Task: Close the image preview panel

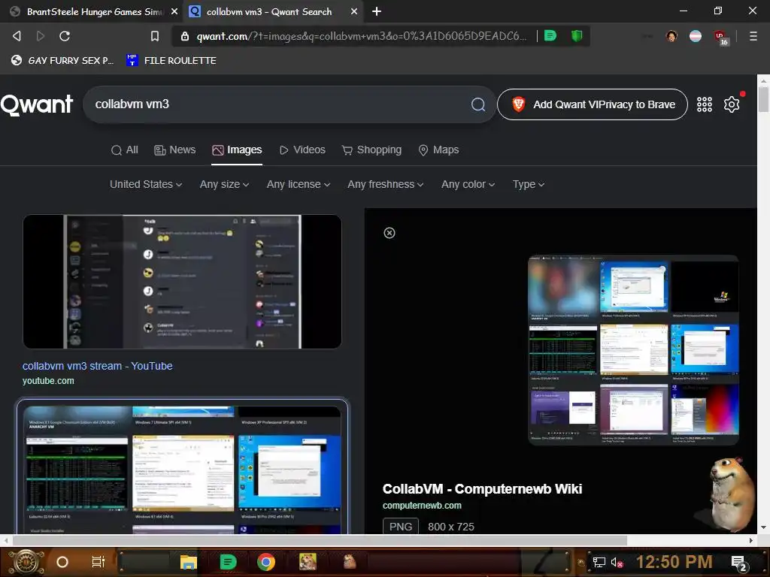Action: [x=389, y=233]
